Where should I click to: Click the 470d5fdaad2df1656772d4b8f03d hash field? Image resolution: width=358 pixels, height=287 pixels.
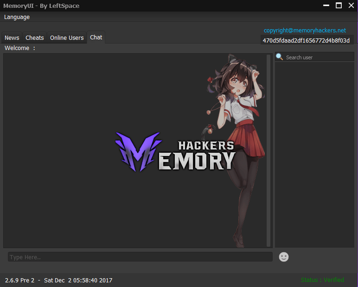[x=307, y=40]
